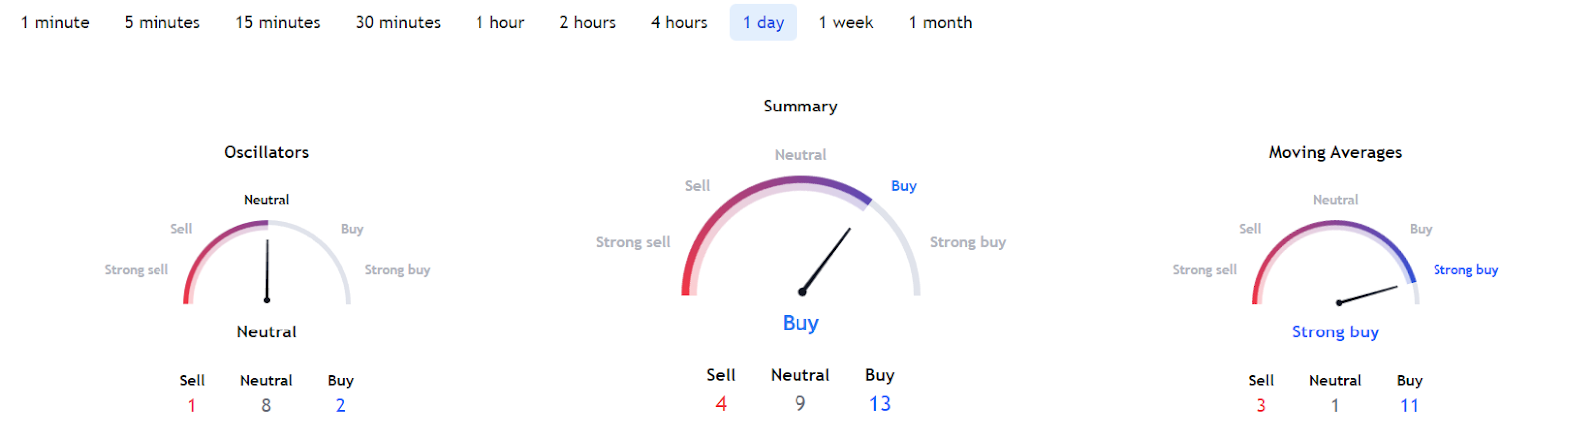Image resolution: width=1595 pixels, height=440 pixels.
Task: Click the Summary heading
Action: point(800,107)
